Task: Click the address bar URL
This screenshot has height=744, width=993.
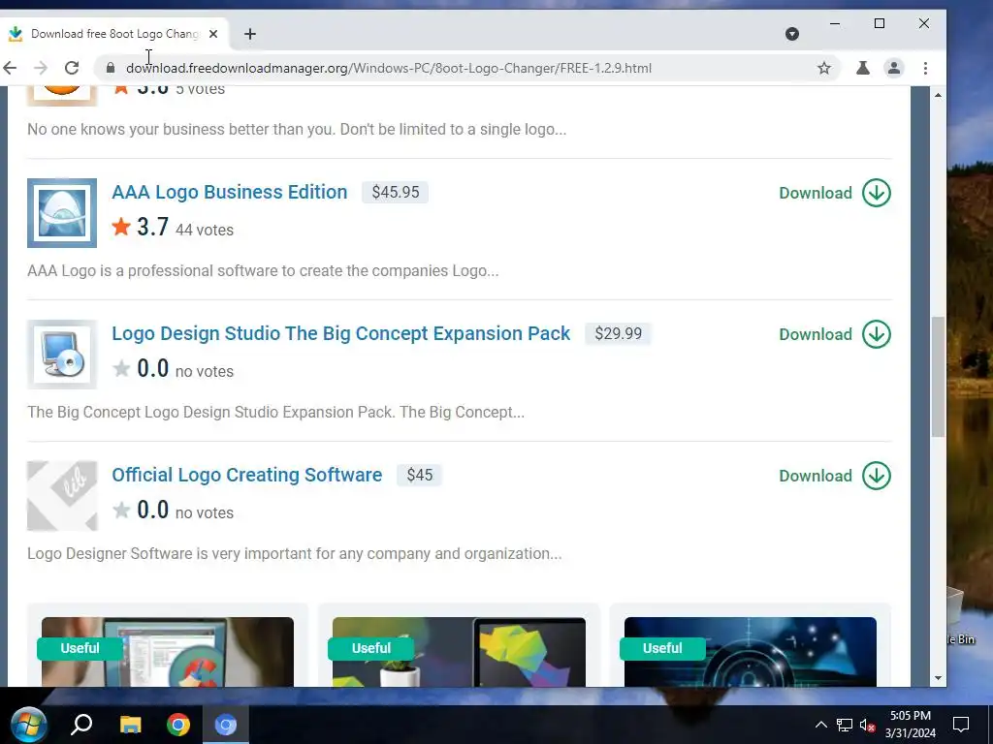Action: tap(388, 68)
